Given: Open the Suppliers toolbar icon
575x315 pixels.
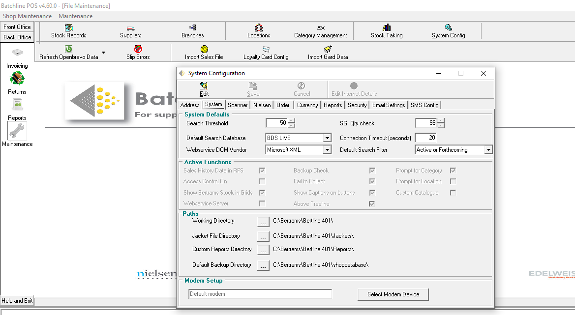Looking at the screenshot, I should point(130,31).
